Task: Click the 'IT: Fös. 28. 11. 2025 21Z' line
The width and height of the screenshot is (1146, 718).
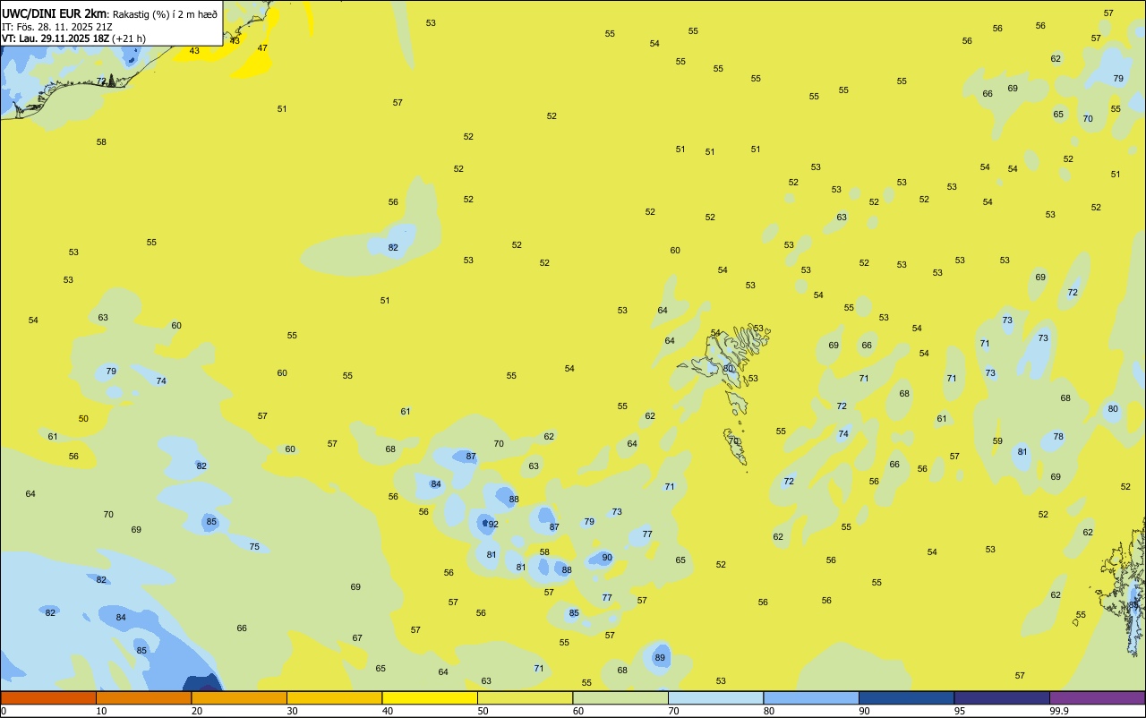Action: (x=57, y=27)
